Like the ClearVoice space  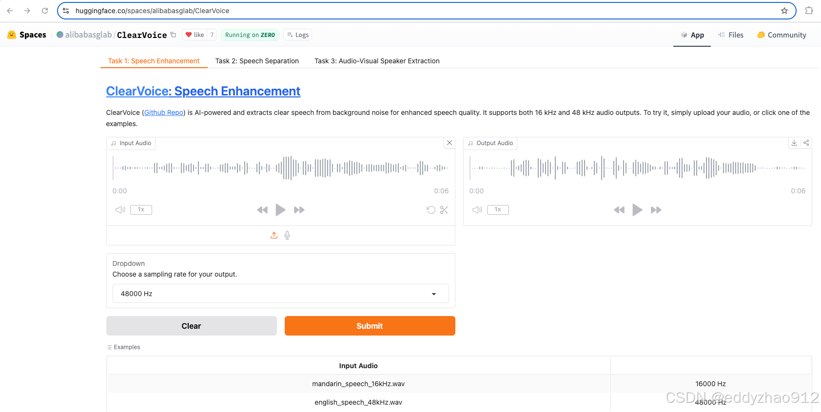coord(195,35)
